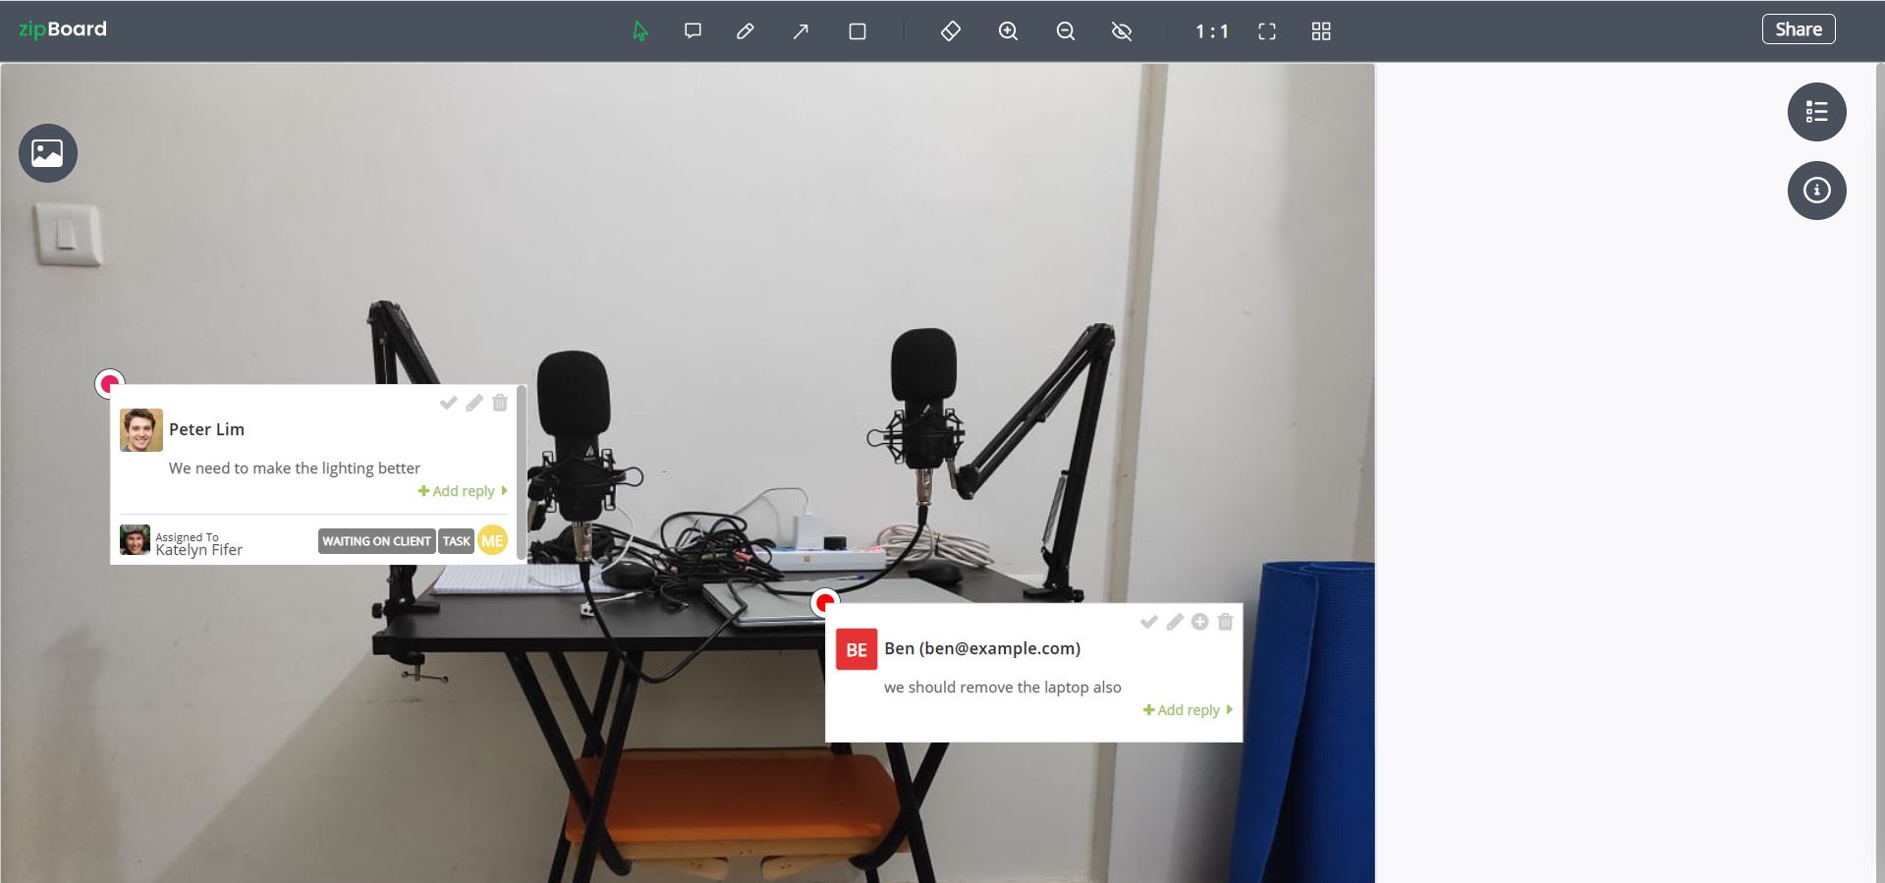
Task: Click the Ben (ben@example.com) name
Action: (982, 648)
